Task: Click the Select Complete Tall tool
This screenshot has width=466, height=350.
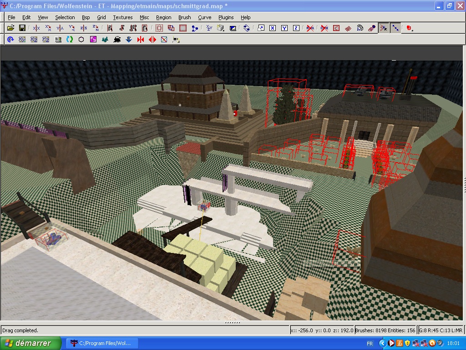Action: (x=110, y=28)
